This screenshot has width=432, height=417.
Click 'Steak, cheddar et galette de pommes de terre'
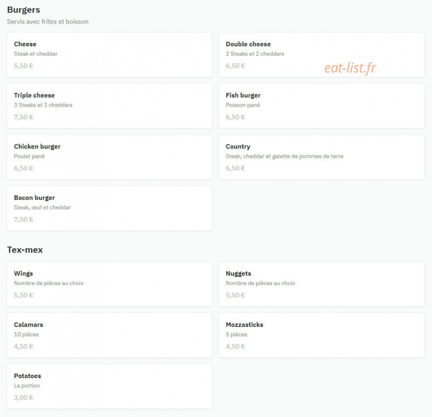point(285,156)
